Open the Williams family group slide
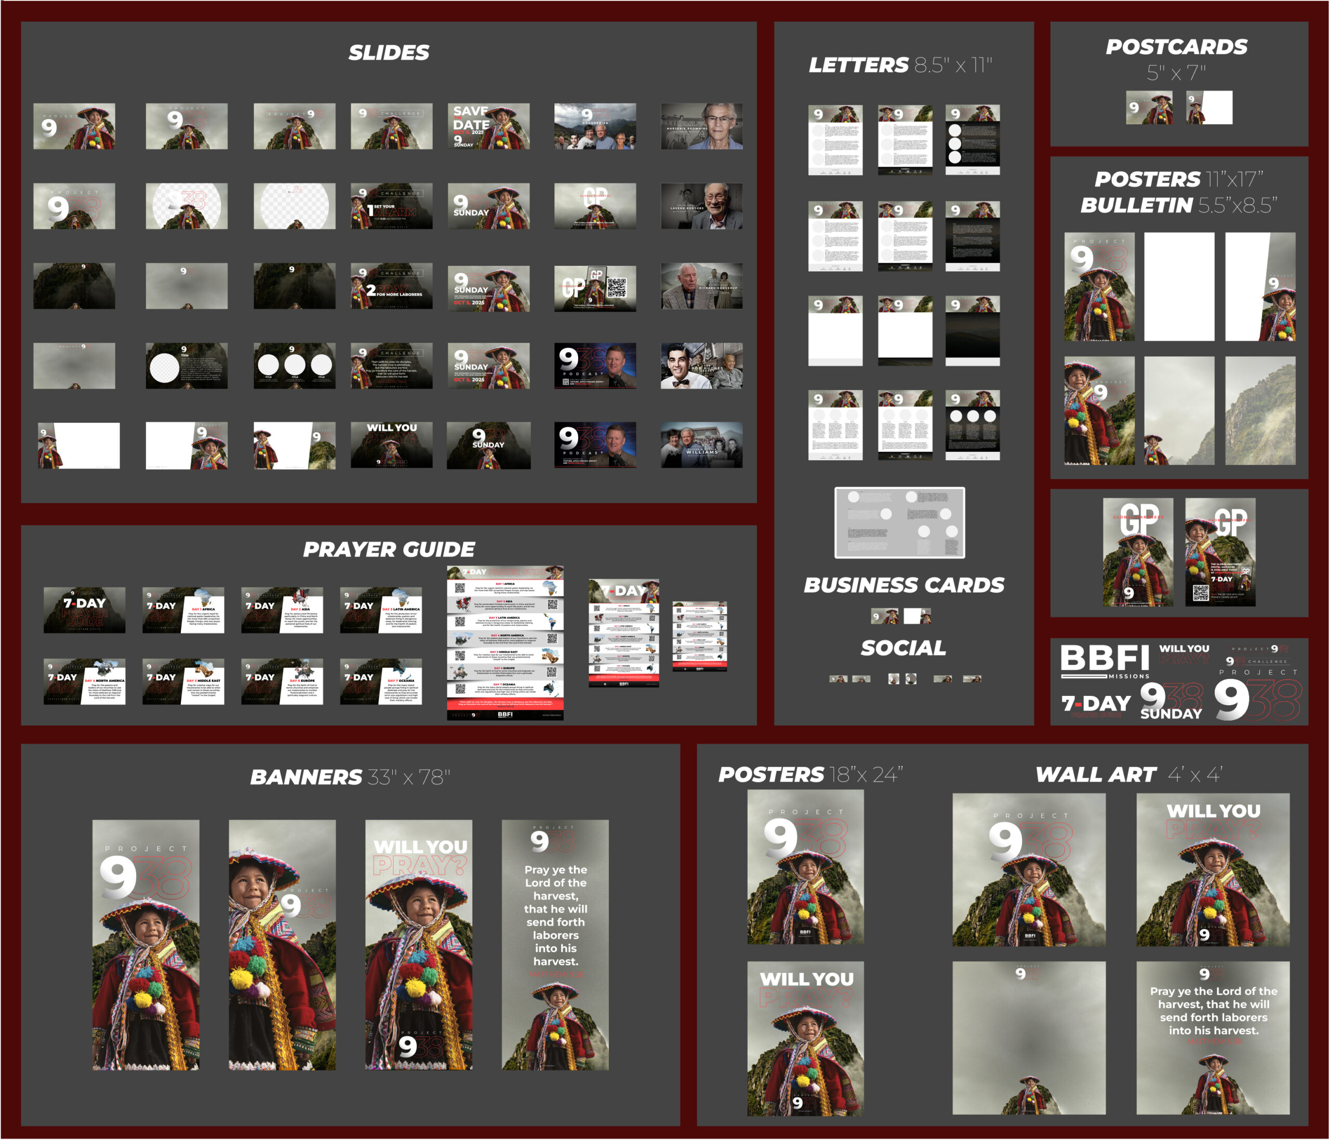Viewport: 1330px width, 1140px height. (701, 445)
